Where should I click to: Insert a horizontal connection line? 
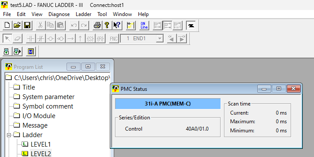point(70,38)
